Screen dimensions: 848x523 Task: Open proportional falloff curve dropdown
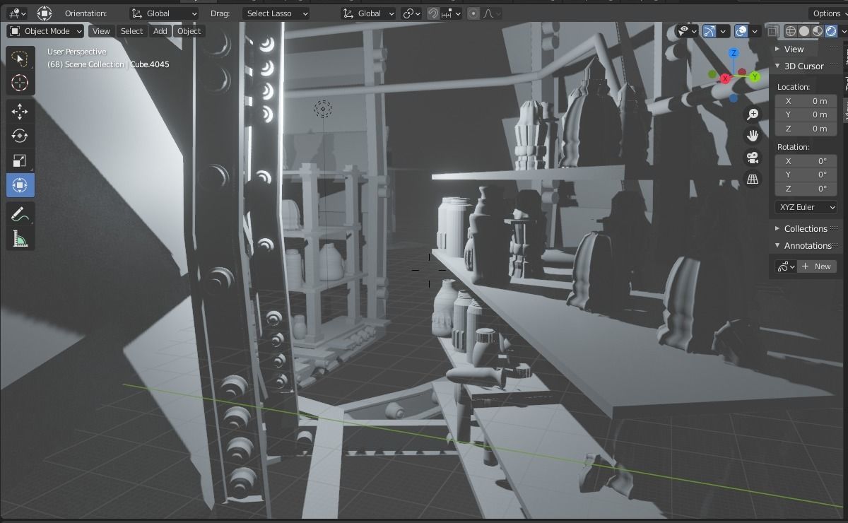[x=492, y=13]
